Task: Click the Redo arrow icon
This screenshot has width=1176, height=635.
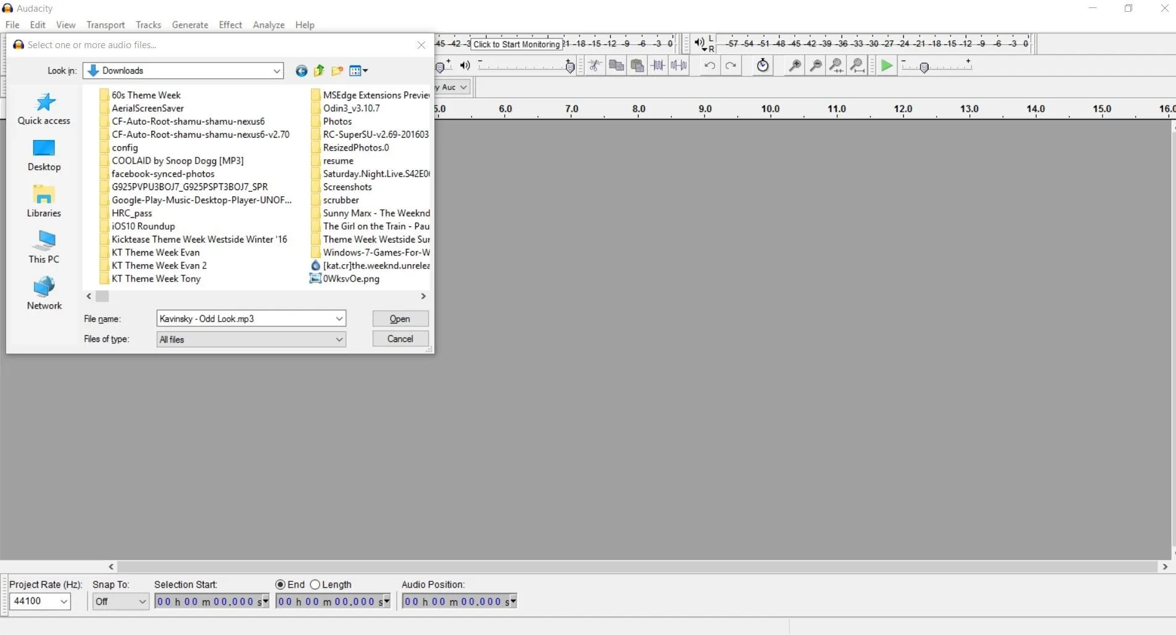Action: click(x=731, y=65)
